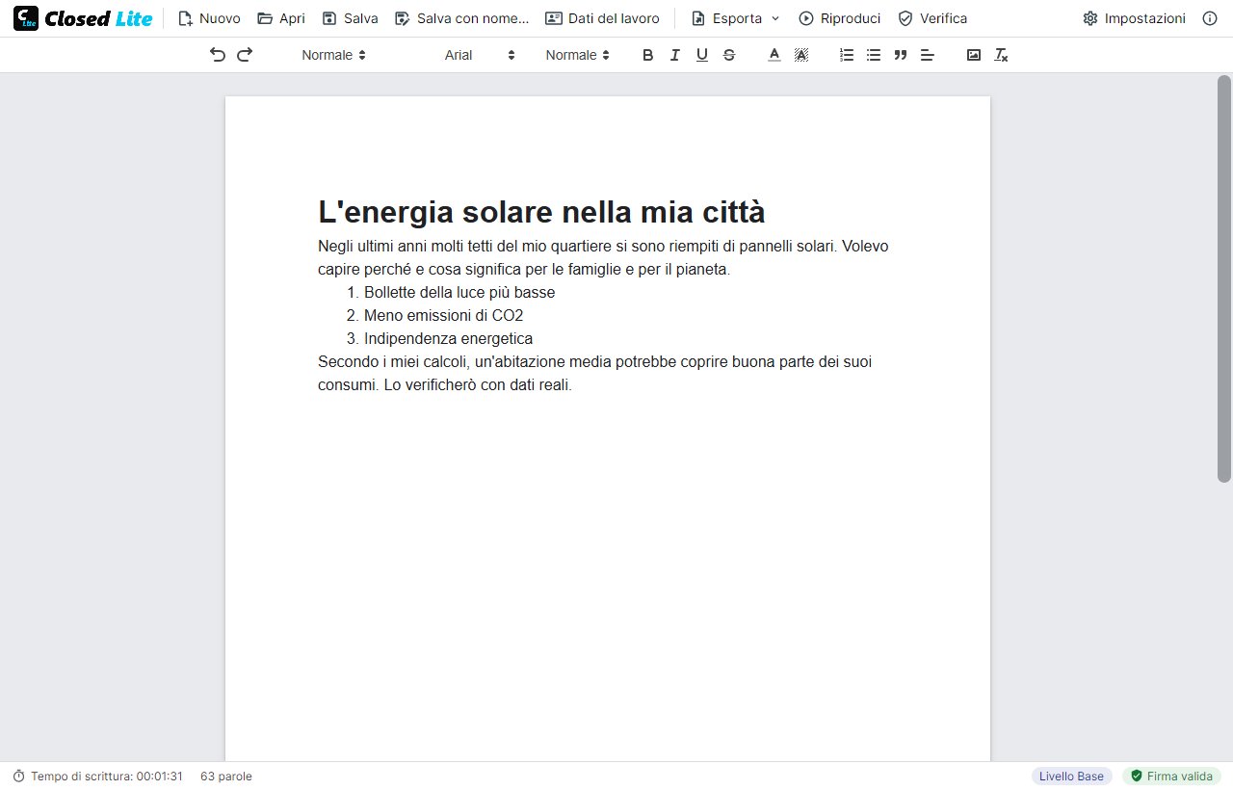Viewport: 1233px width, 790px height.
Task: Click list item Bollette della luce più basse
Action: click(459, 292)
